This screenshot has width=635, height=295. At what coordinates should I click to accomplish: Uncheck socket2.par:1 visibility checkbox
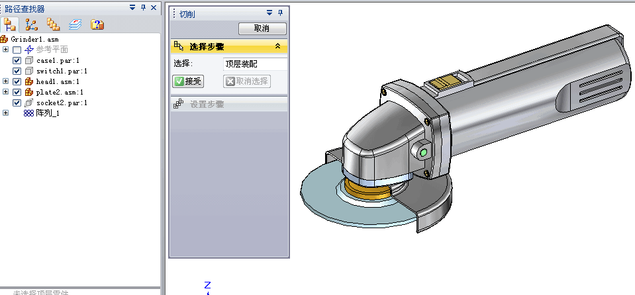click(17, 103)
